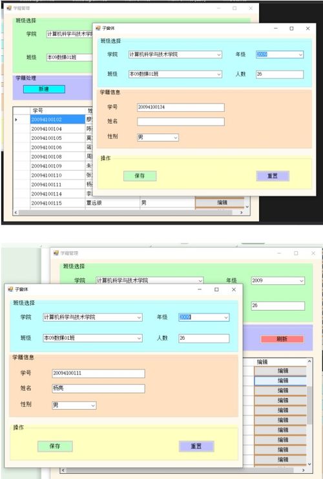Viewport: 323px width, 479px height.
Task: Click the 学号 field showing 20094100134
Action: tap(181, 107)
